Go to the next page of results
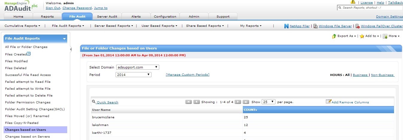The image size is (403, 140). [x=238, y=102]
